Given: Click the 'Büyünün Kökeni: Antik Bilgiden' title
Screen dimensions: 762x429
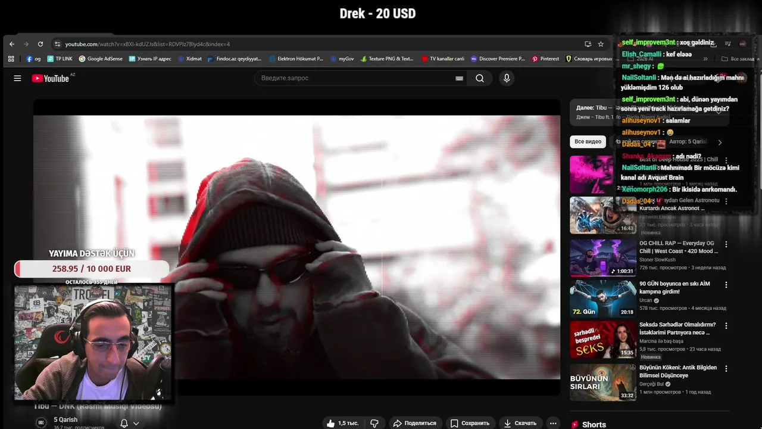Looking at the screenshot, I should [x=678, y=371].
